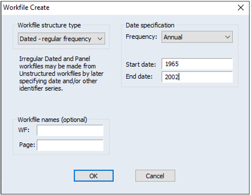The width and height of the screenshot is (251, 195).
Task: Open the Workfile structure type dropdown
Action: point(61,39)
